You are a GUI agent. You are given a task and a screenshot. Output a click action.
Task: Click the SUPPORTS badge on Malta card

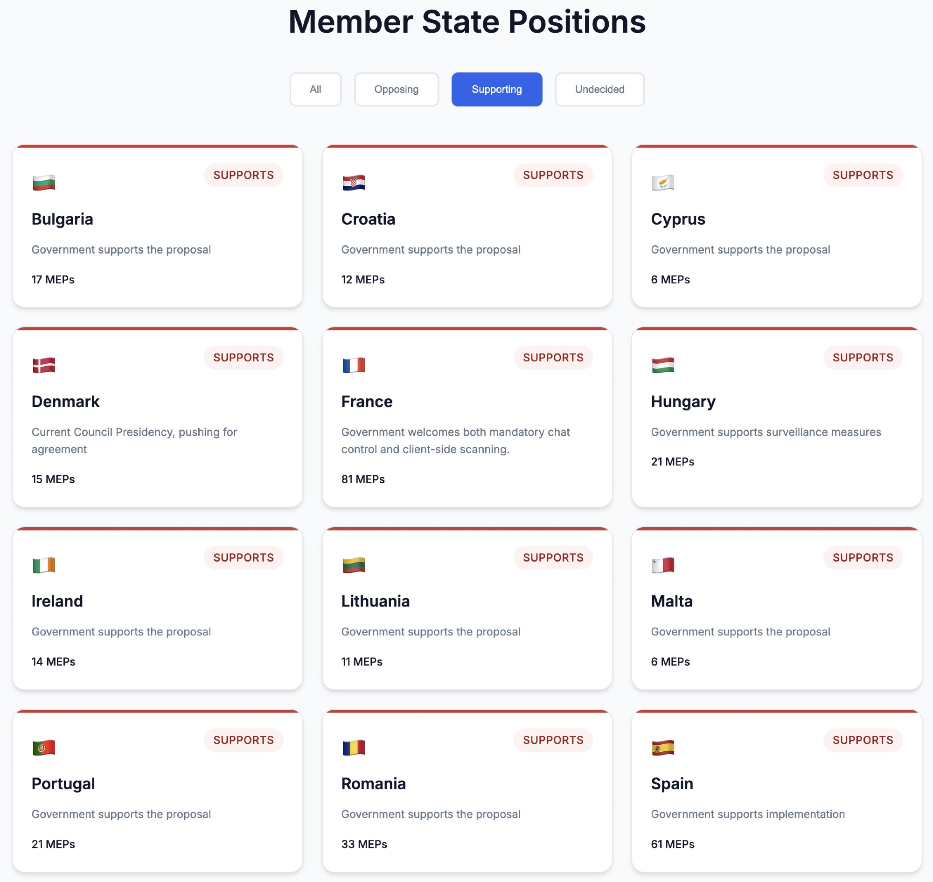(x=863, y=557)
